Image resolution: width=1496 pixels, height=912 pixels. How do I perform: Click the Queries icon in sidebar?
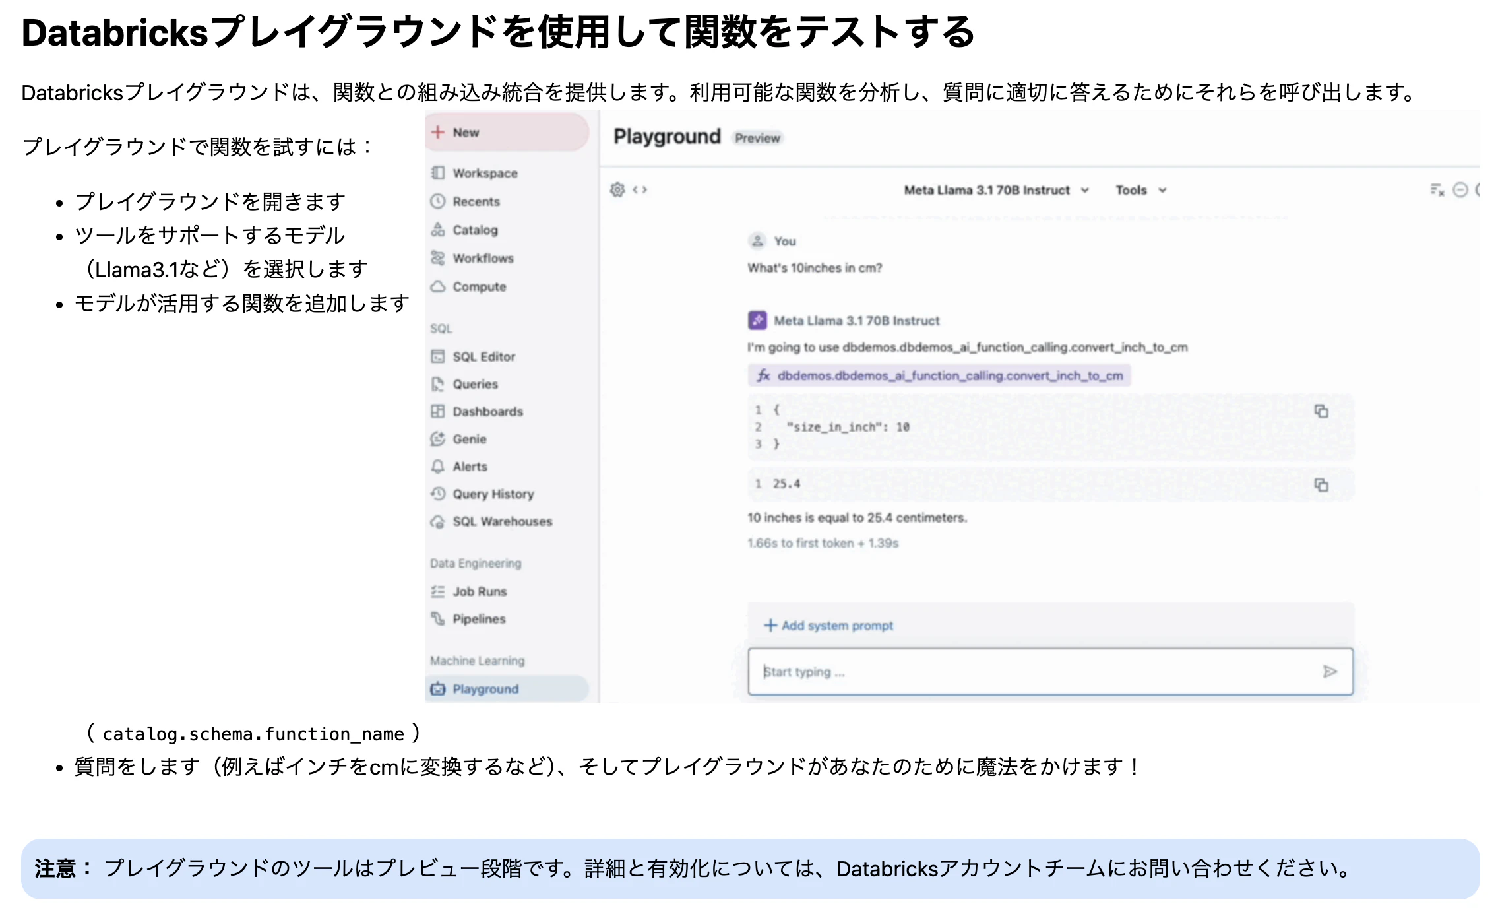[x=437, y=384]
